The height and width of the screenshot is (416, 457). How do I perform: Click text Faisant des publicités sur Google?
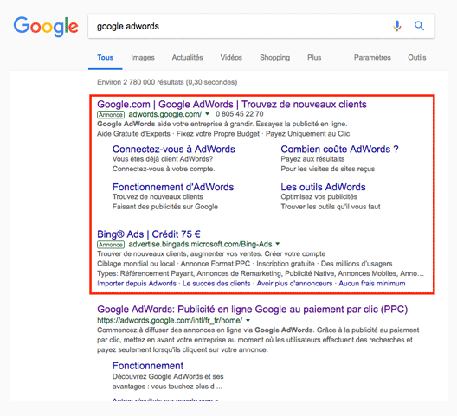pos(165,207)
